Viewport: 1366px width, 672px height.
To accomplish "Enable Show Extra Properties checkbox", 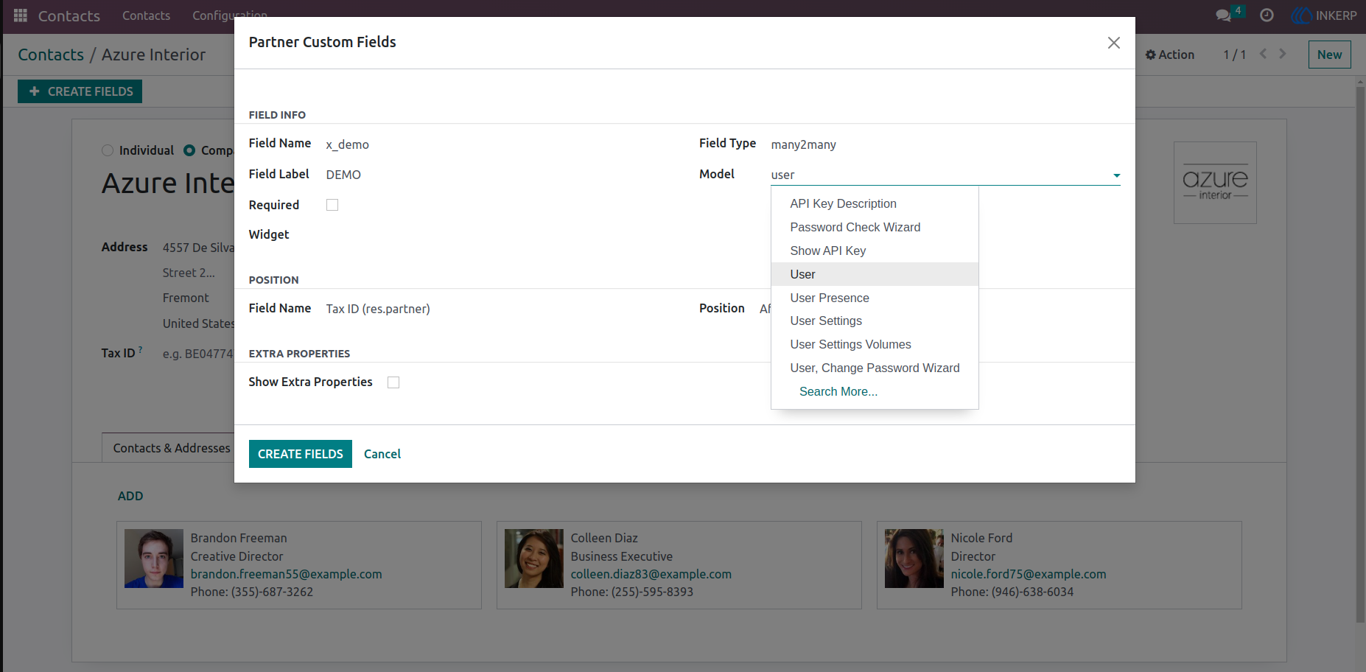I will (x=393, y=382).
